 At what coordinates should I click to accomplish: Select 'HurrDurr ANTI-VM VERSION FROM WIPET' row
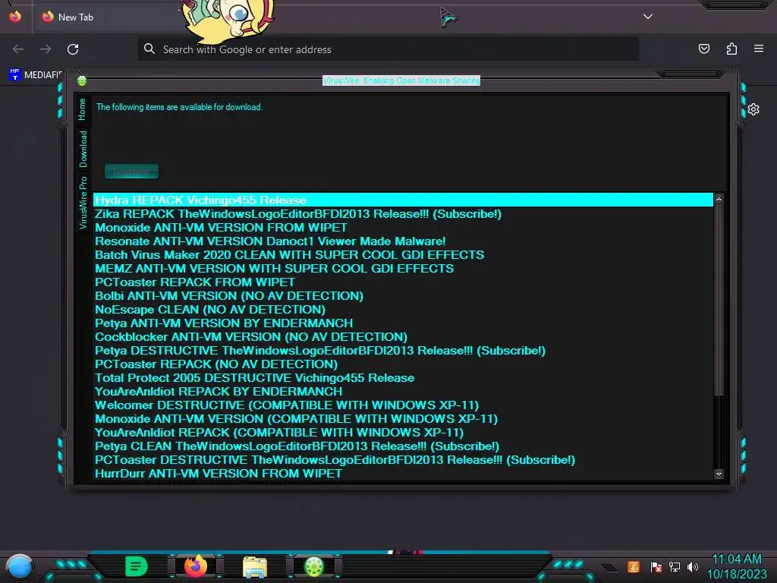403,474
